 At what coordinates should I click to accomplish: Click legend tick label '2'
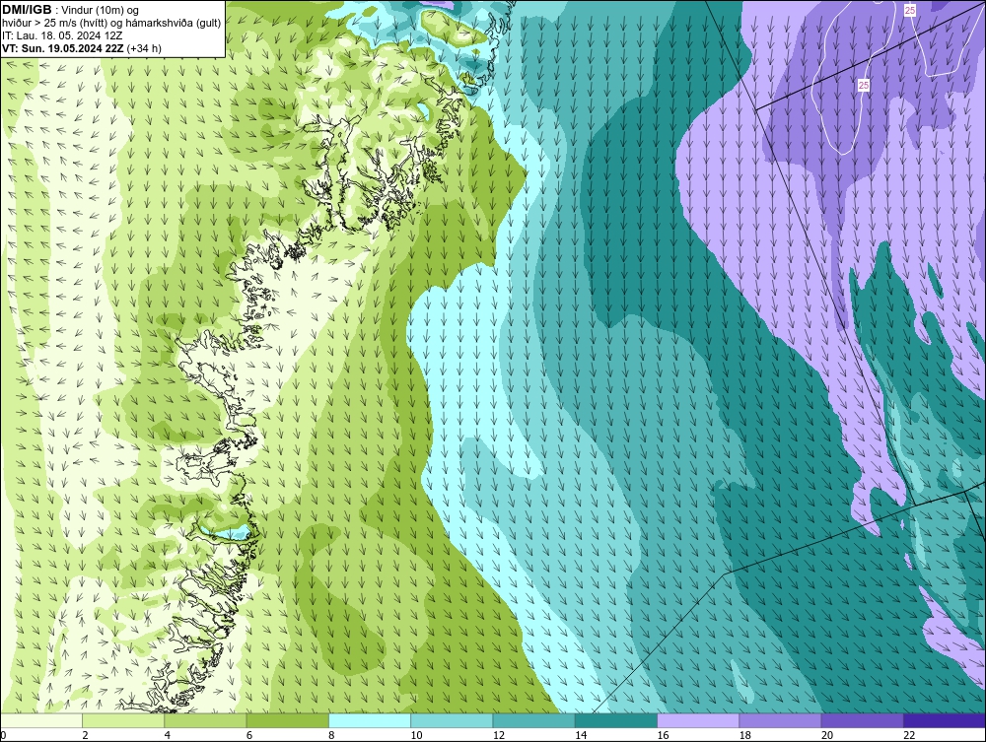pyautogui.click(x=85, y=735)
